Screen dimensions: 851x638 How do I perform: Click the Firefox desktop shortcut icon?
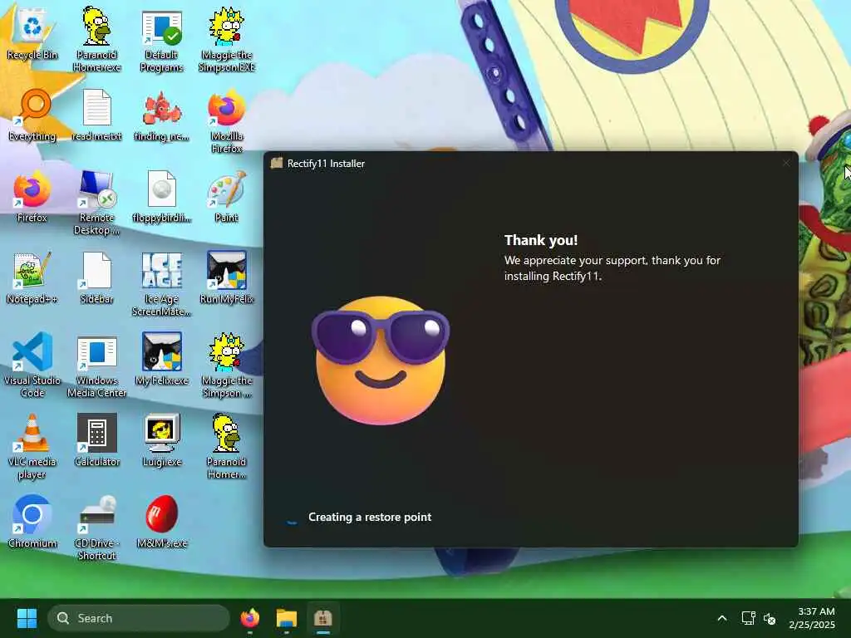[32, 196]
